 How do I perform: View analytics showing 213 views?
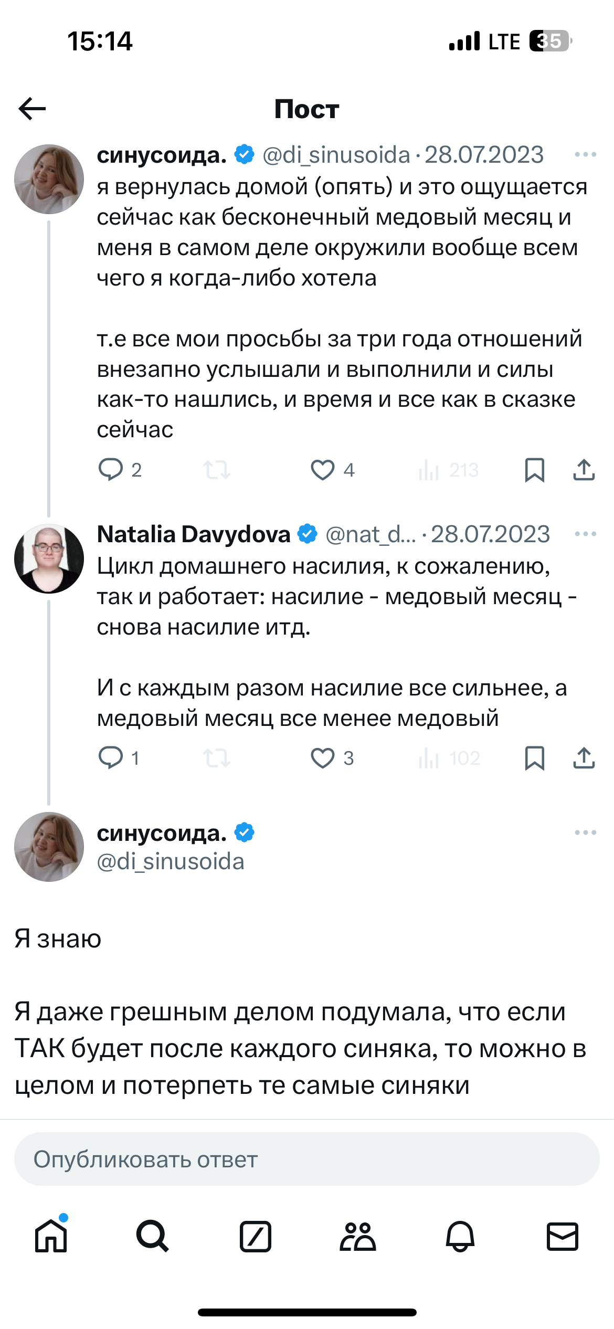coord(449,470)
